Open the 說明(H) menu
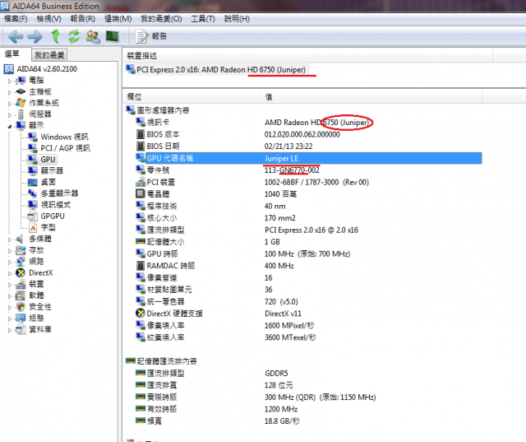Screen dimensions: 526x442 [237, 19]
